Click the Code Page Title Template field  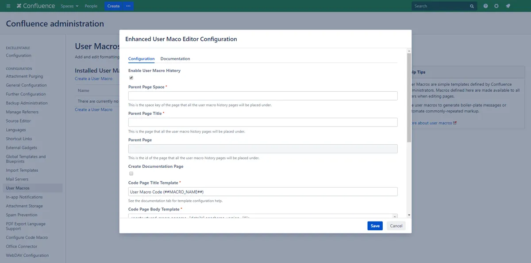click(x=263, y=192)
